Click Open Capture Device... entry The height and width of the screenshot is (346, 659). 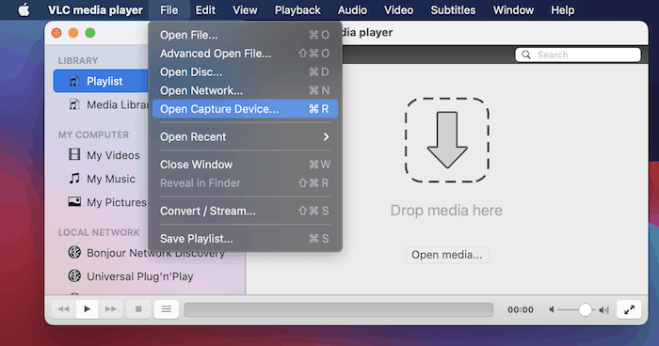point(245,109)
